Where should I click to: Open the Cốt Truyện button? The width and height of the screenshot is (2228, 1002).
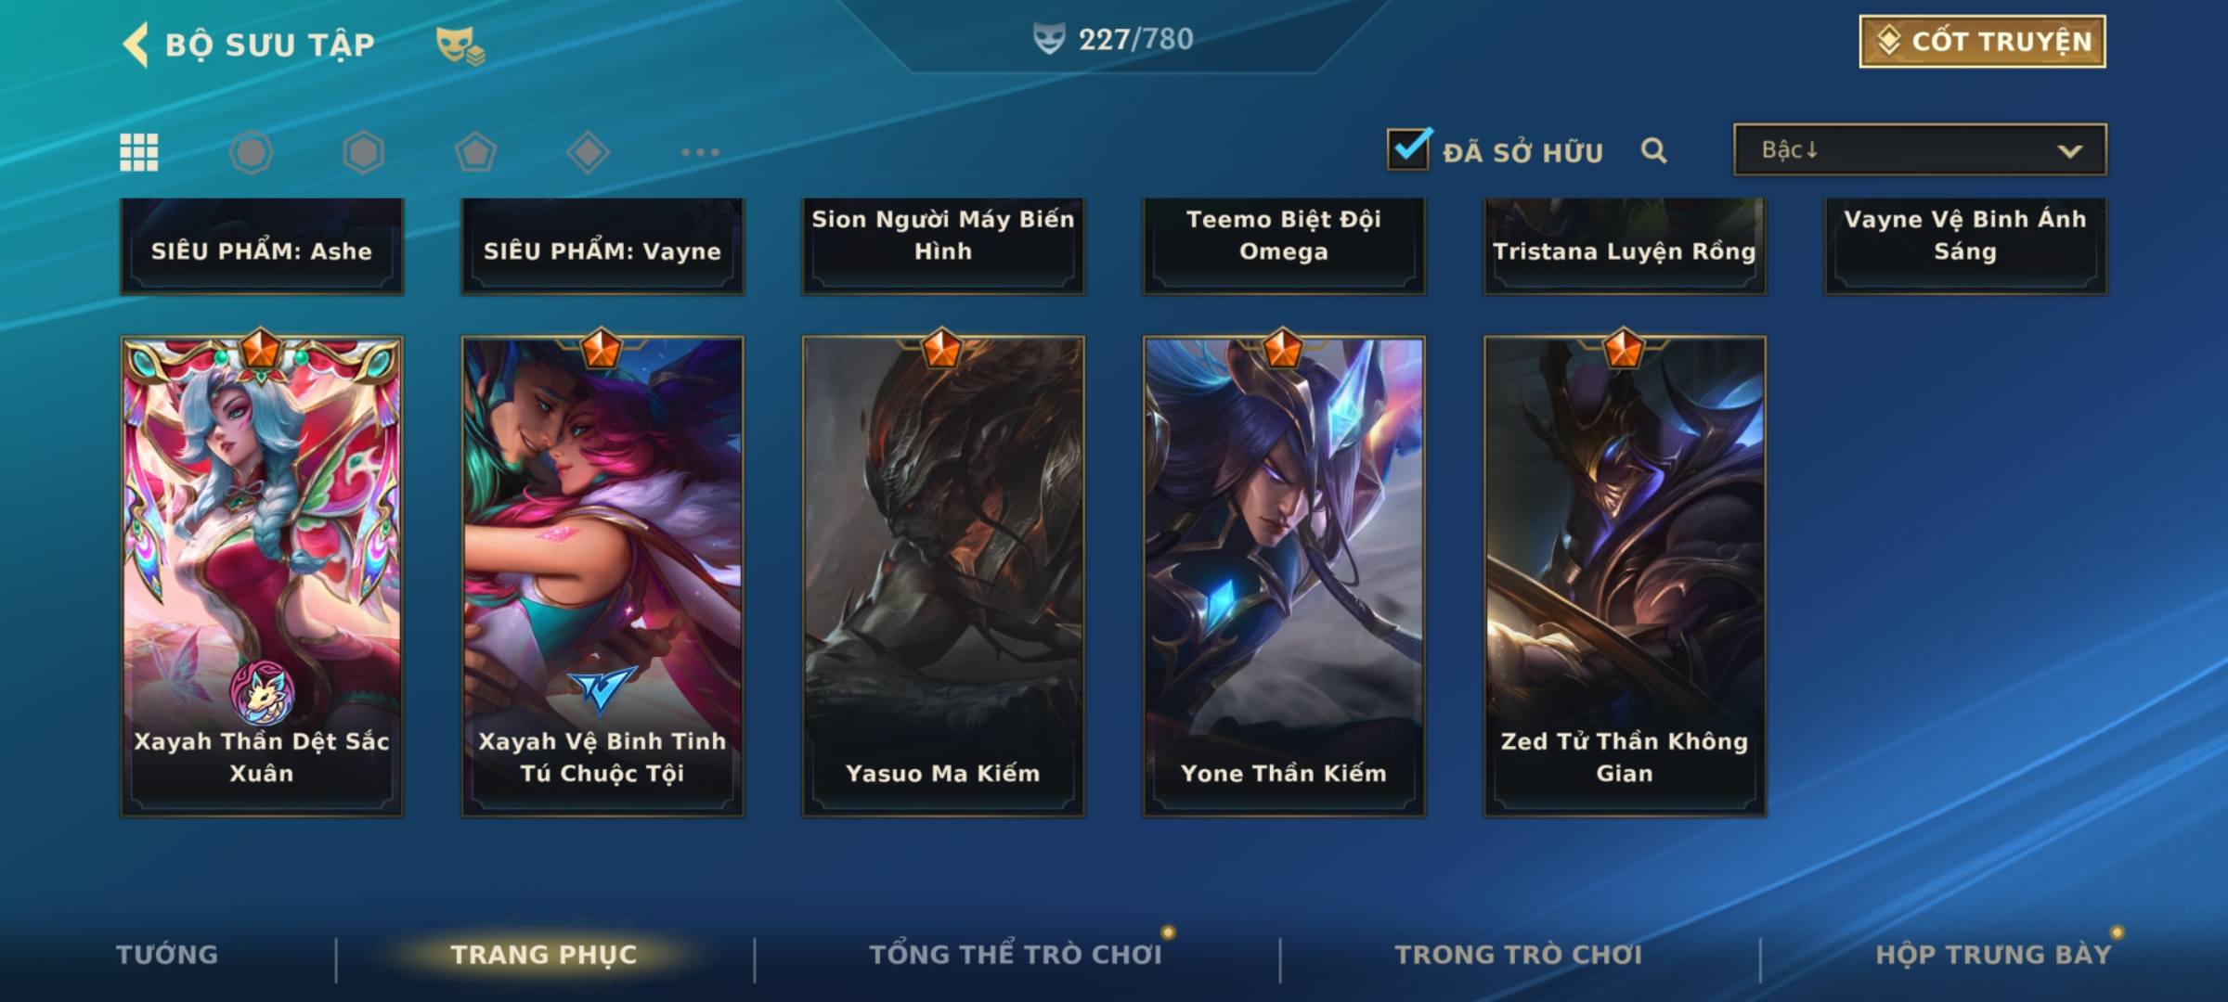[x=1982, y=42]
